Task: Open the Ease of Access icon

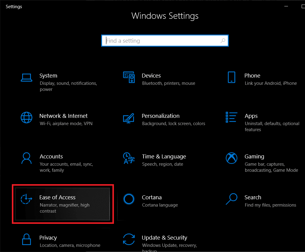Action: (26, 199)
